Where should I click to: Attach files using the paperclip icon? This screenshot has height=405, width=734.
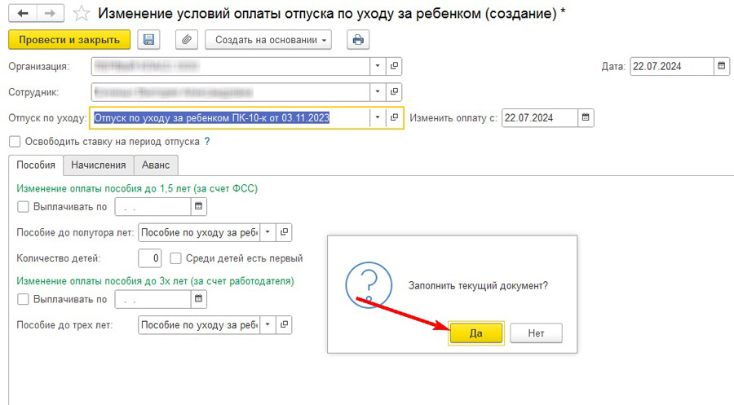tap(186, 40)
